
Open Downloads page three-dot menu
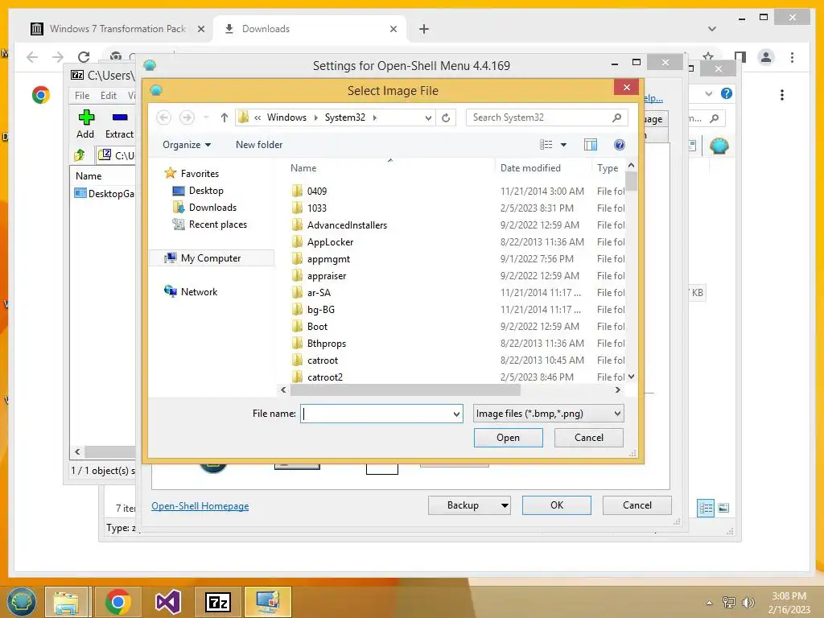click(782, 95)
